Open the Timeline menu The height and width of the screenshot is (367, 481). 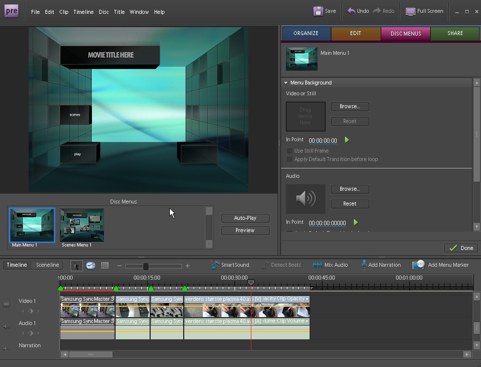click(x=83, y=12)
